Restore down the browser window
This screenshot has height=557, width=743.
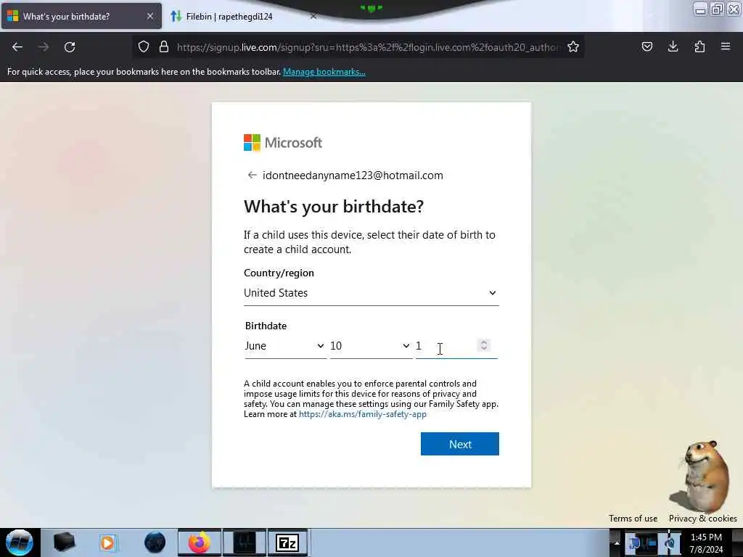click(x=717, y=9)
